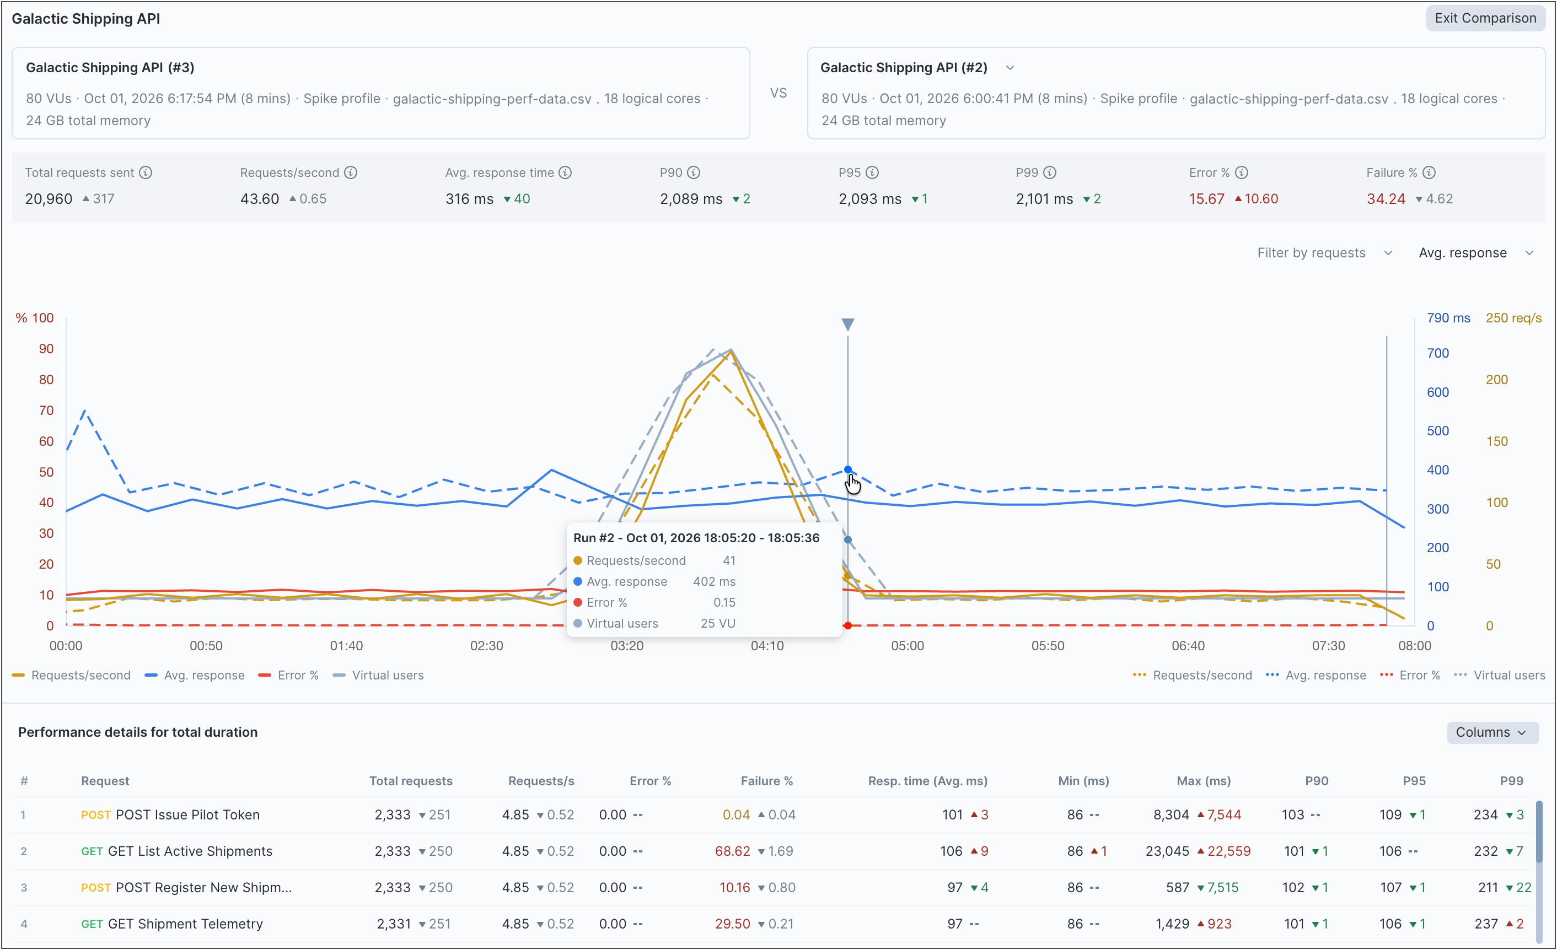1557x950 pixels.
Task: Toggle dotted Error % comparison legend
Action: (x=1410, y=675)
